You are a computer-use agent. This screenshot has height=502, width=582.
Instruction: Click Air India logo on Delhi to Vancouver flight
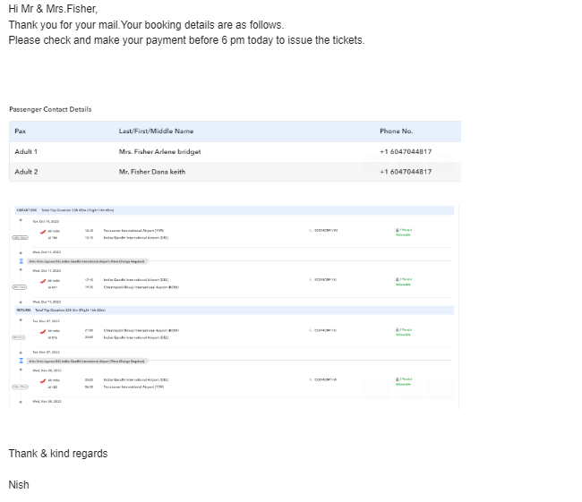point(42,379)
